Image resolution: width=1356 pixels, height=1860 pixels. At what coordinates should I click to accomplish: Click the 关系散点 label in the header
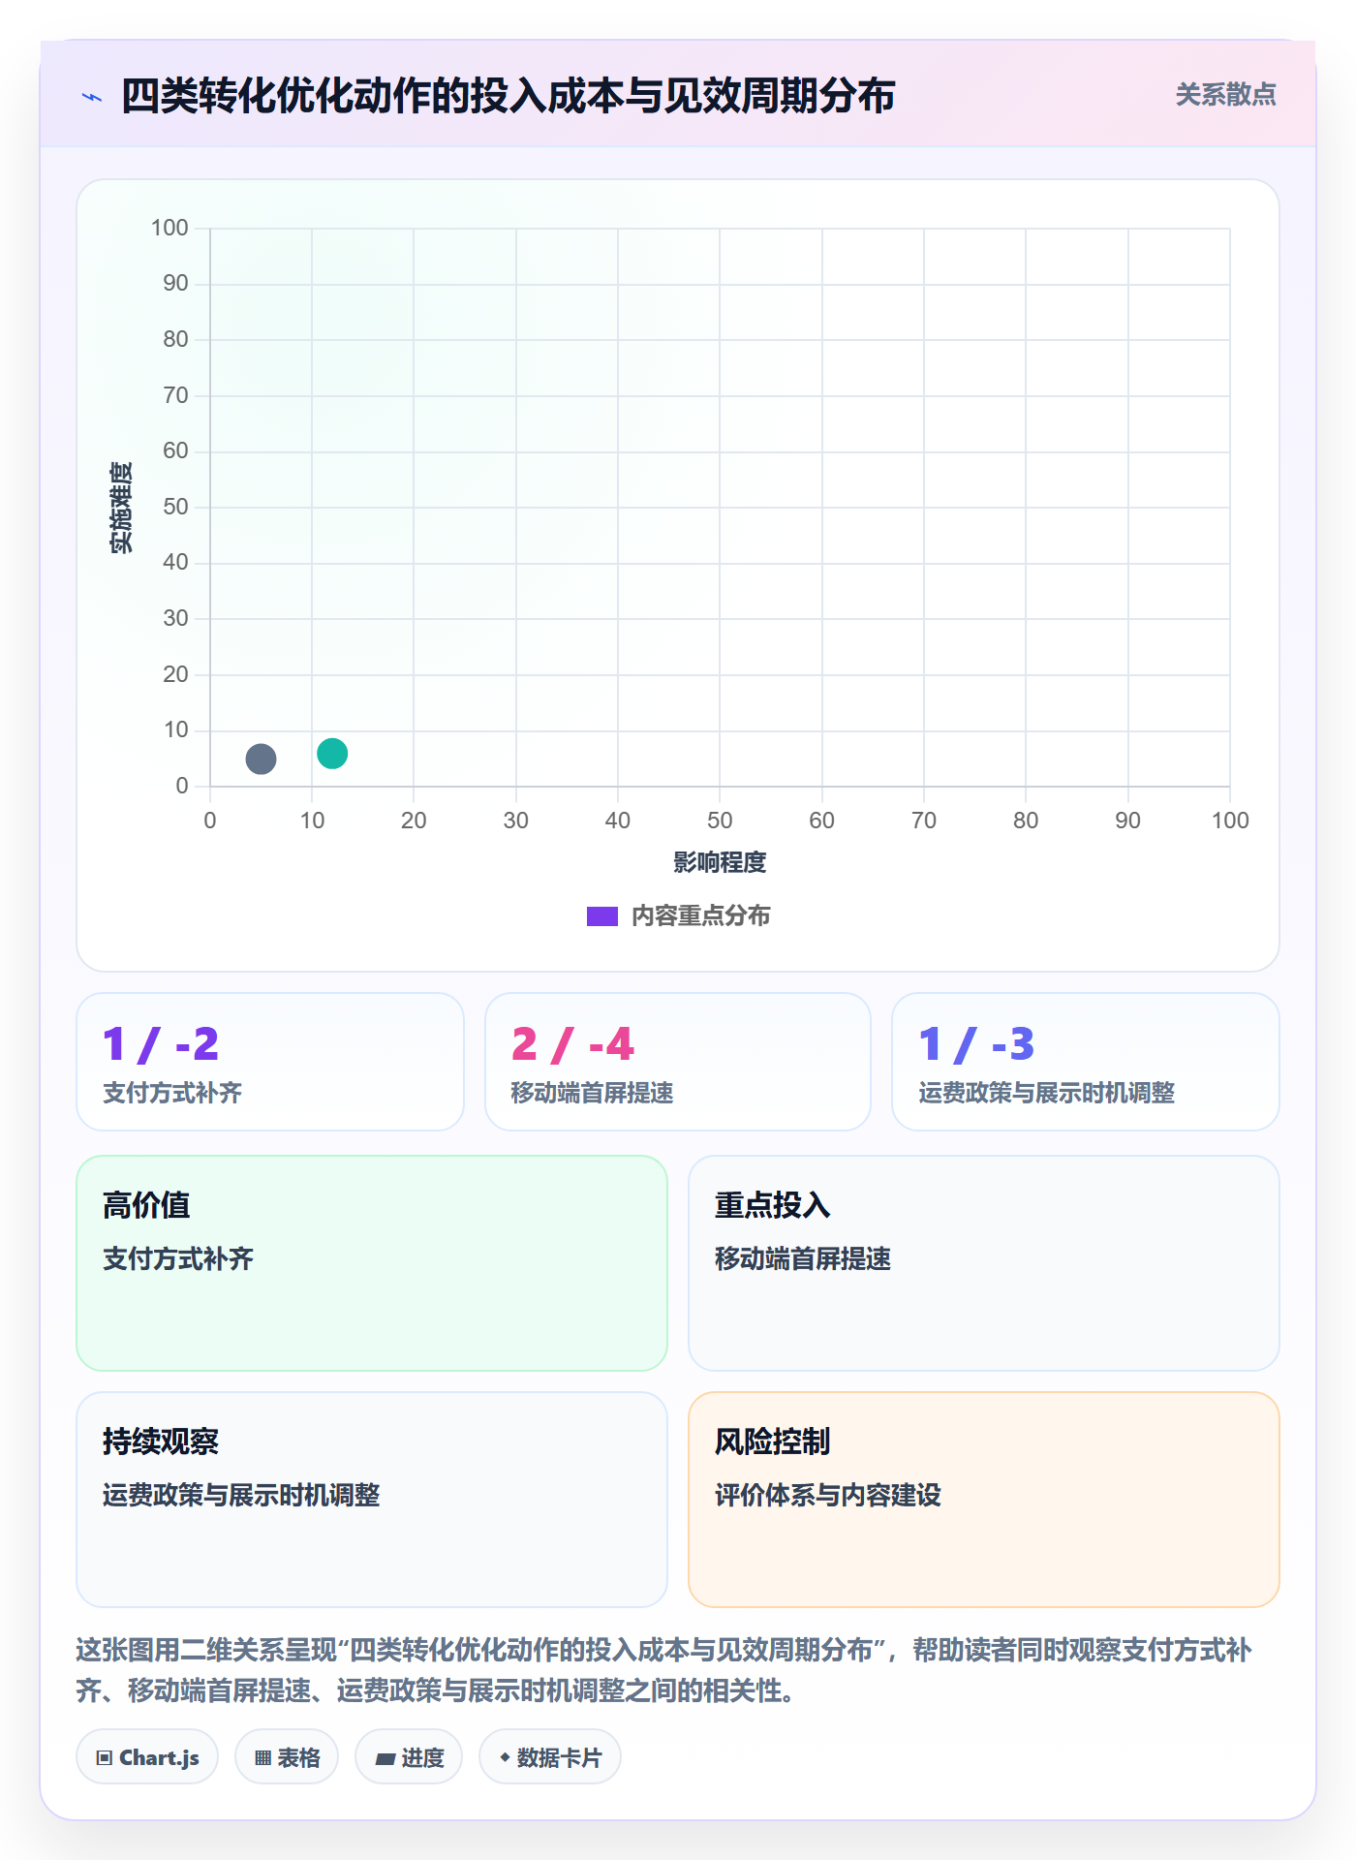coord(1225,95)
